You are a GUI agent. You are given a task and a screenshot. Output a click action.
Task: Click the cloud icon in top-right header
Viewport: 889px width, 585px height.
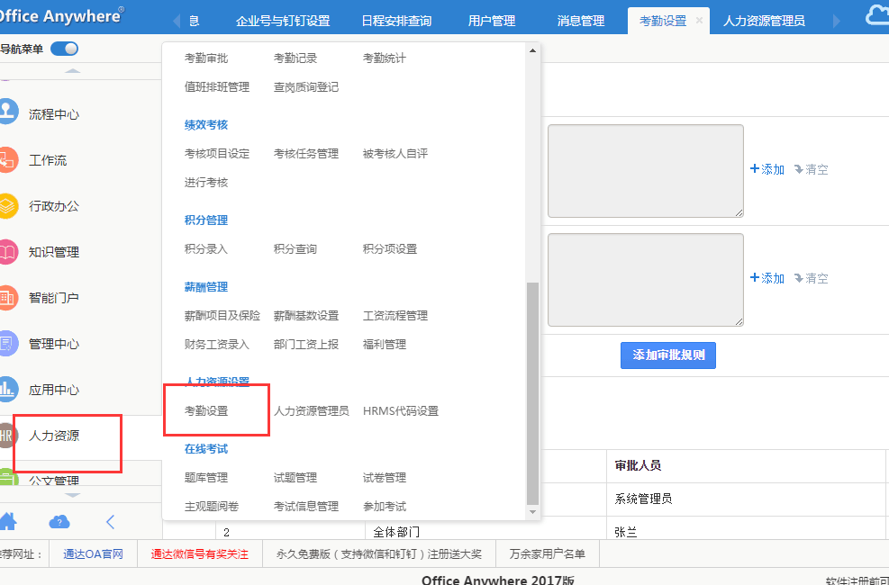click(x=875, y=16)
